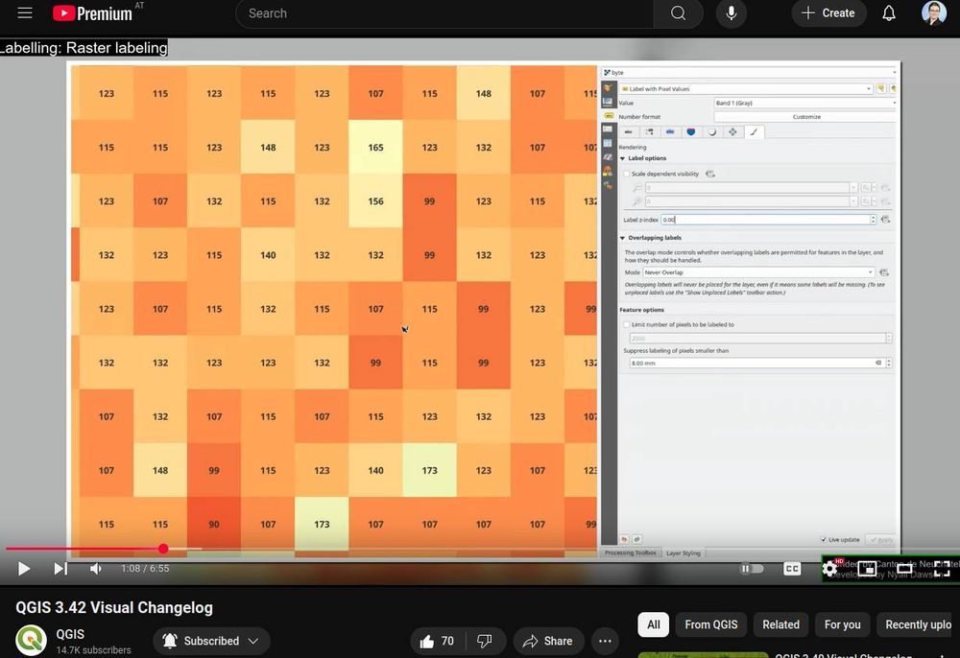960x658 pixels.
Task: Switch to miniplayer mode
Action: [867, 569]
